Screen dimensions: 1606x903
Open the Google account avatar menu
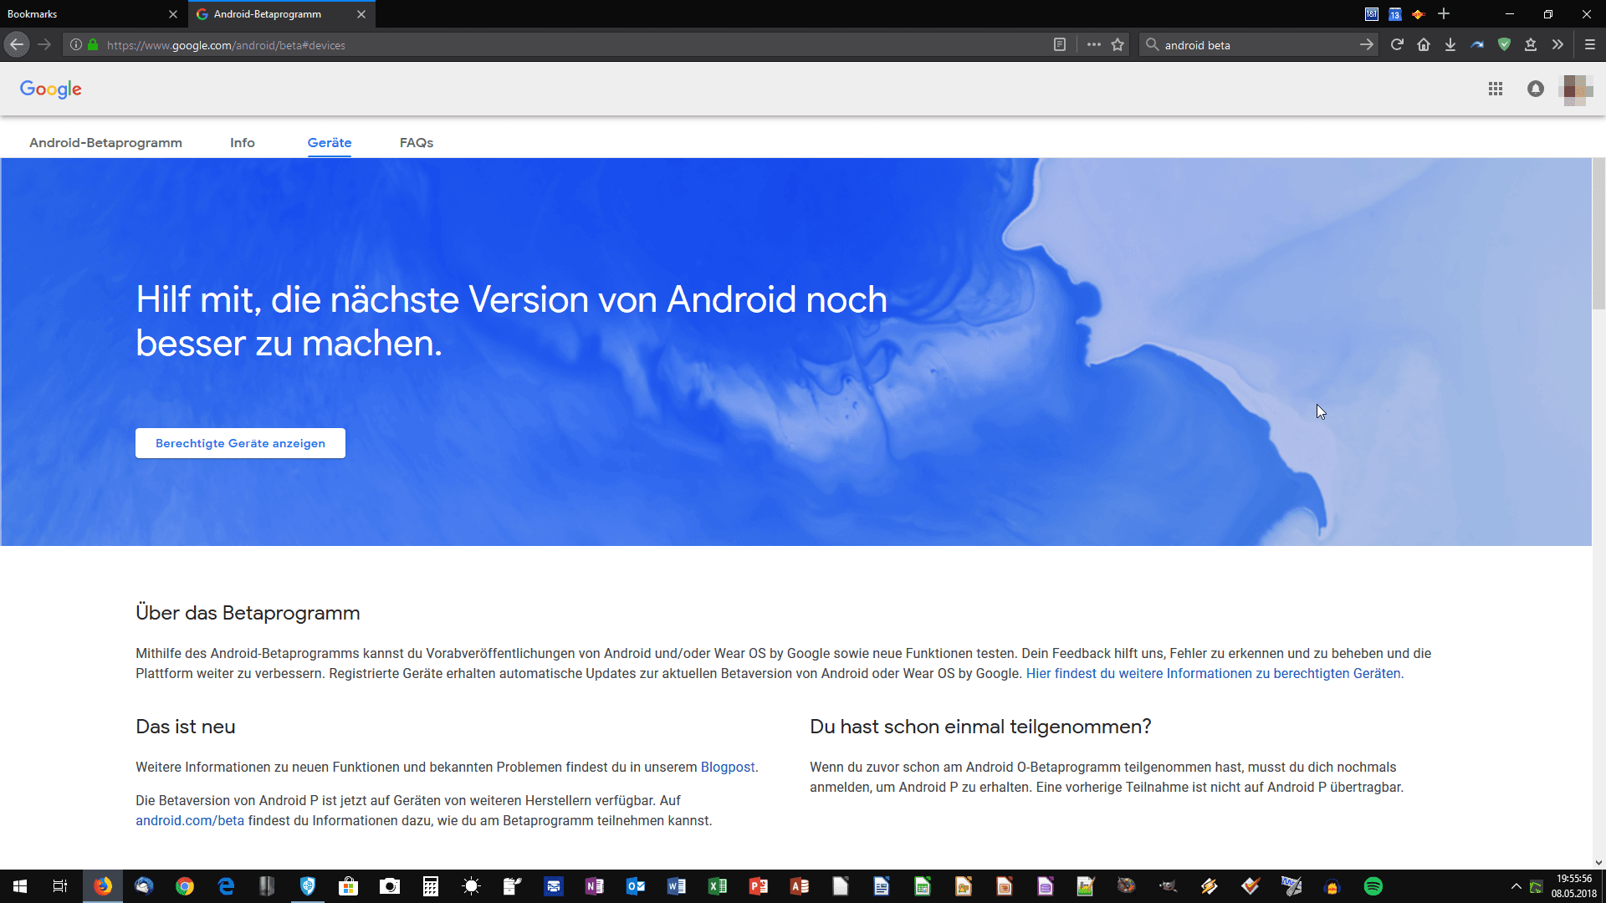pyautogui.click(x=1576, y=89)
